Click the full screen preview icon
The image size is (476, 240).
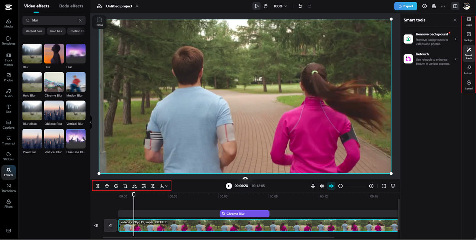click(x=384, y=186)
